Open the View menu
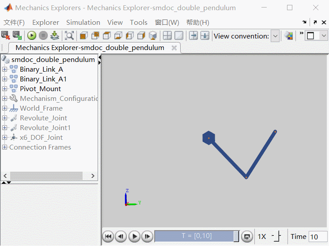 click(x=115, y=22)
